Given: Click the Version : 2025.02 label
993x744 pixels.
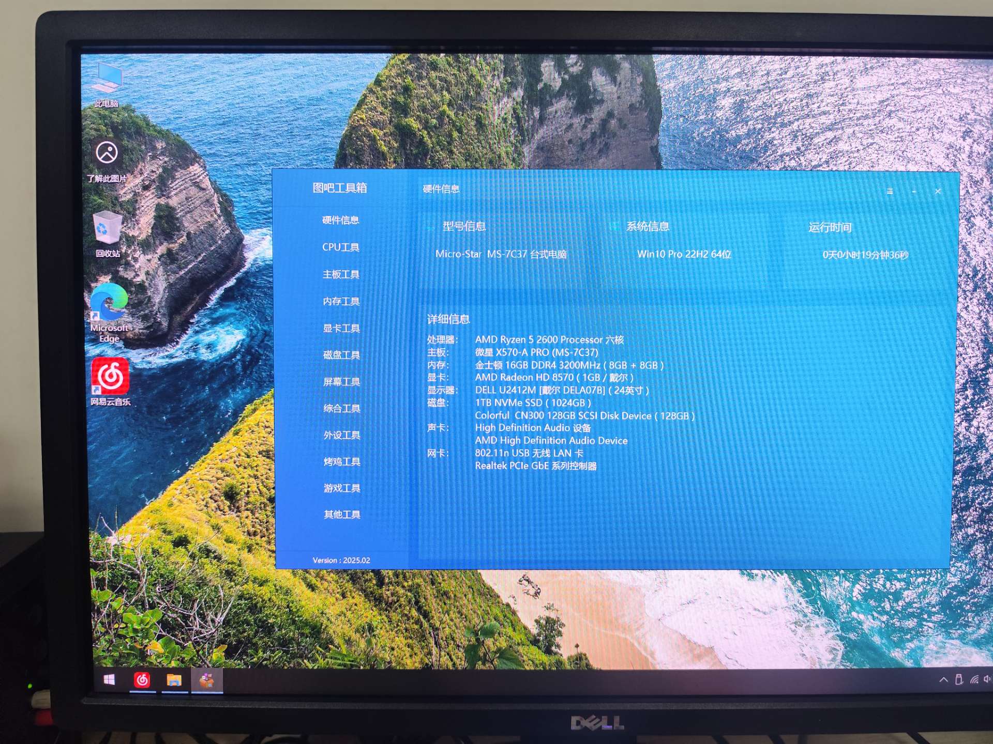Looking at the screenshot, I should (341, 560).
